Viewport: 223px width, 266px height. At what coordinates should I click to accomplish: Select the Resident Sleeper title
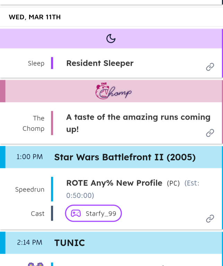point(100,63)
